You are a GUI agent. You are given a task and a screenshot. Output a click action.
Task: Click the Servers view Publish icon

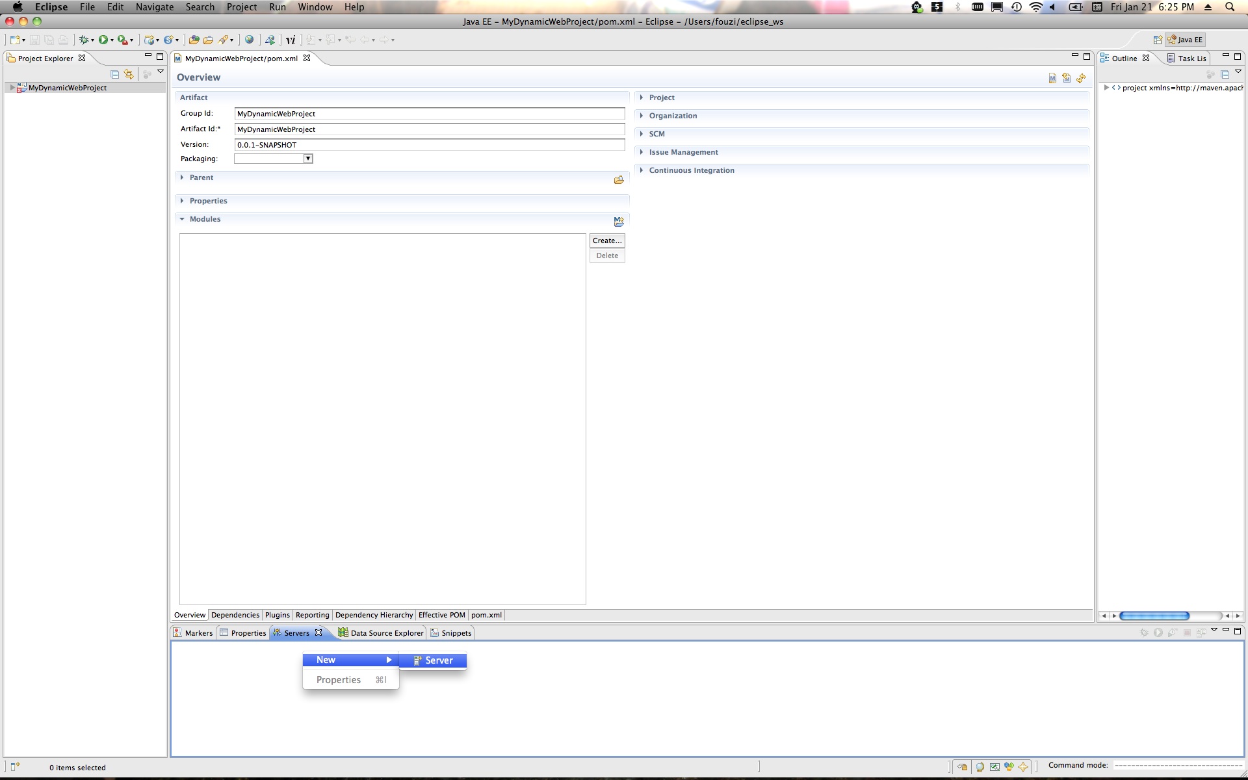1201,632
